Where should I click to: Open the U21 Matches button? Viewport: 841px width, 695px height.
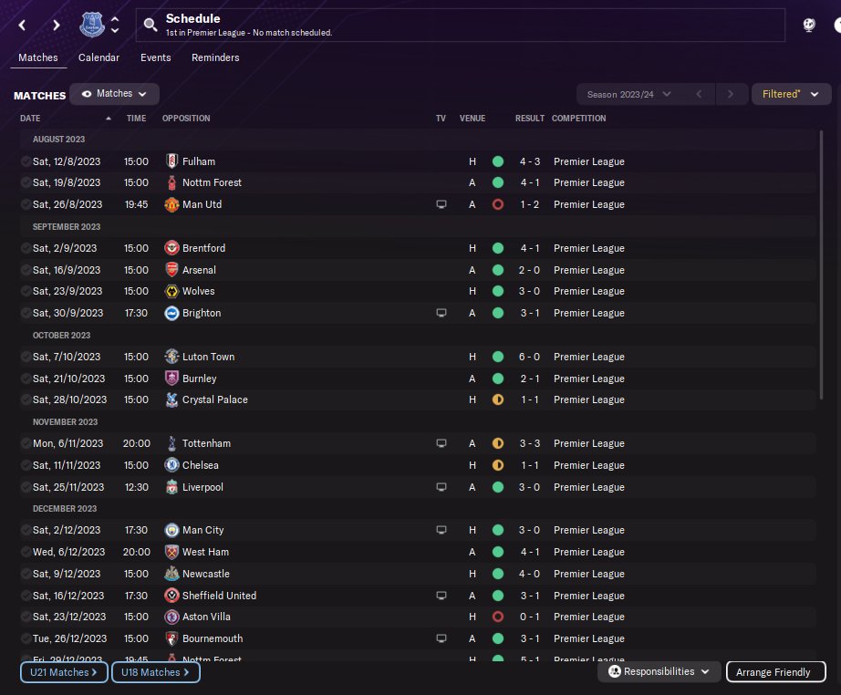click(x=64, y=672)
